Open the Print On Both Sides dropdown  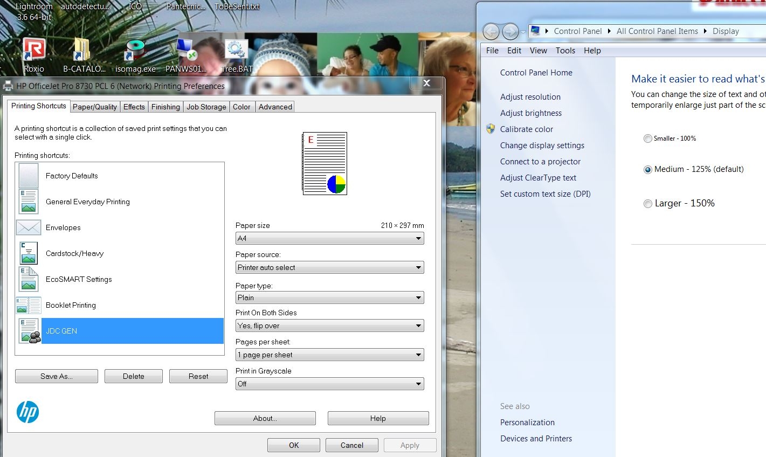click(x=329, y=326)
